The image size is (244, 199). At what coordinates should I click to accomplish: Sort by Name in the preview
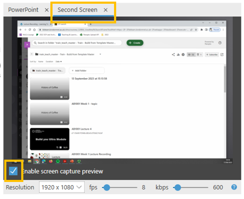[x=40, y=62]
